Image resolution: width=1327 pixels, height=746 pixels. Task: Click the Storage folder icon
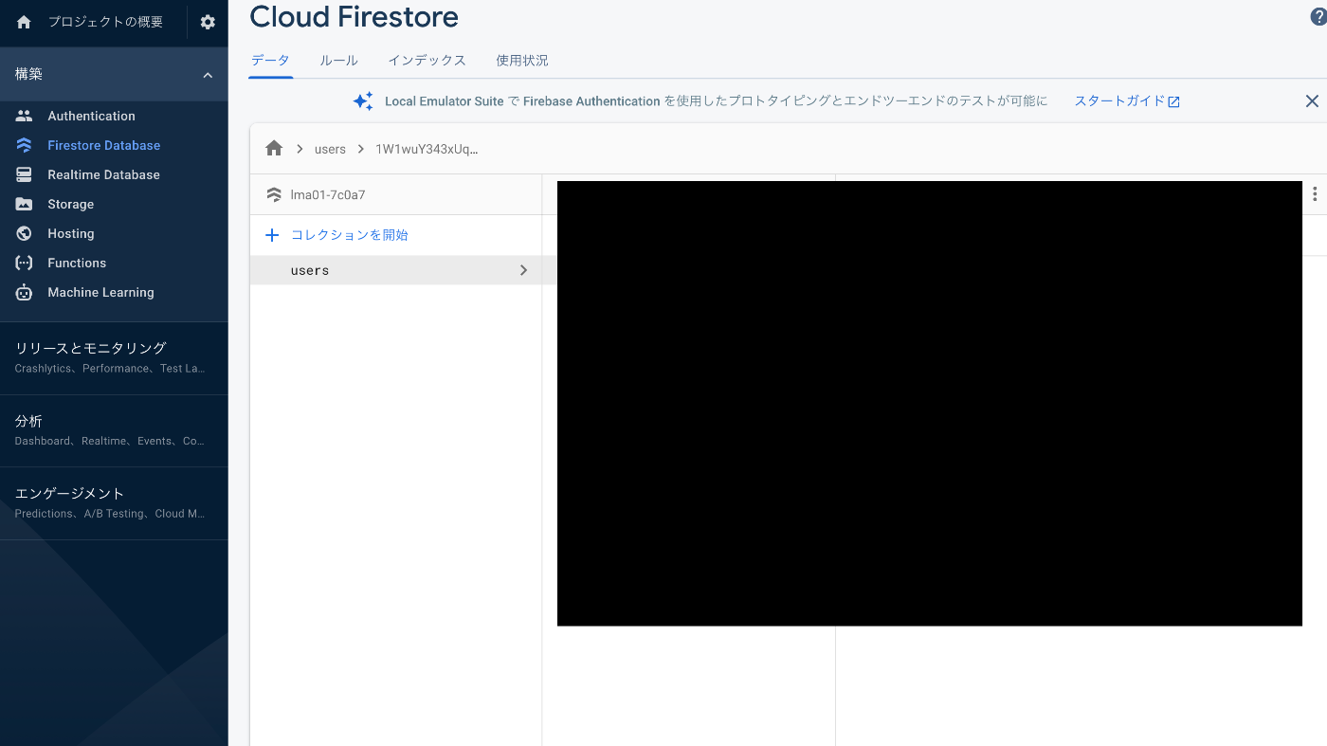[x=24, y=204]
